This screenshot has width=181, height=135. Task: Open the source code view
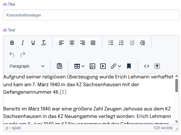pos(147,66)
